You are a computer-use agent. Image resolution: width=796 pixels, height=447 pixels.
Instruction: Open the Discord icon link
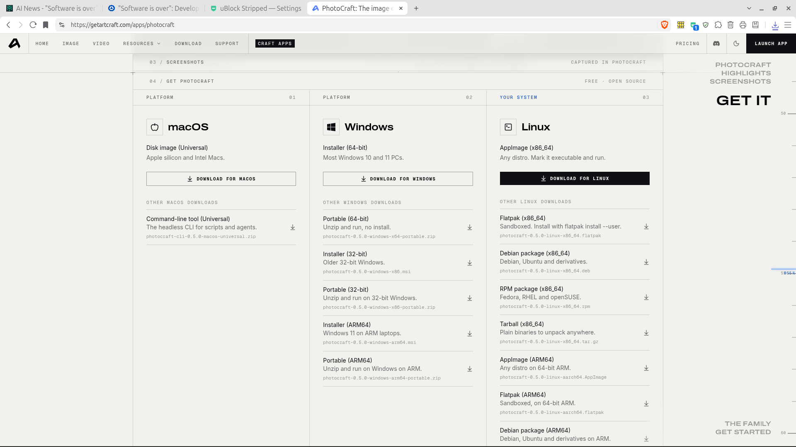click(x=716, y=43)
